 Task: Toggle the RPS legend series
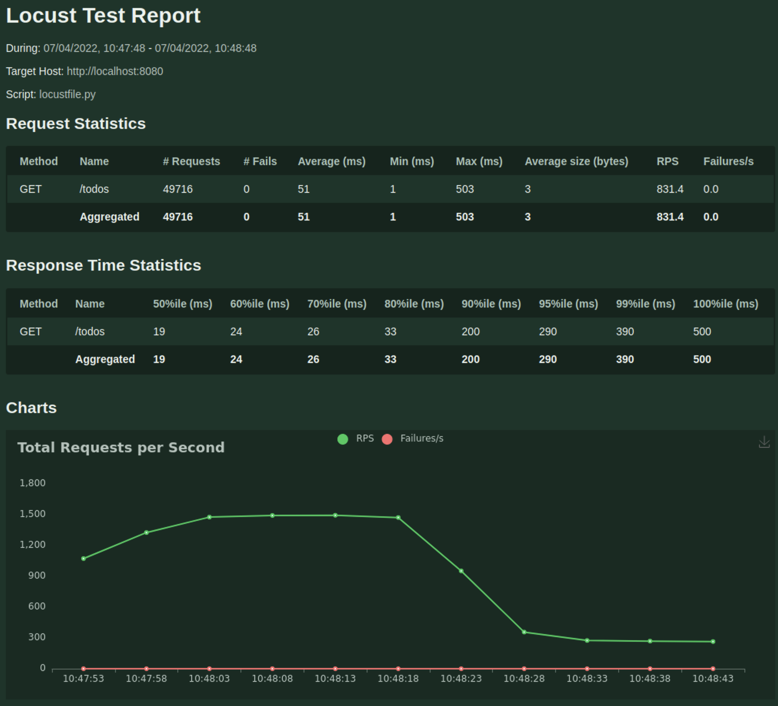364,438
